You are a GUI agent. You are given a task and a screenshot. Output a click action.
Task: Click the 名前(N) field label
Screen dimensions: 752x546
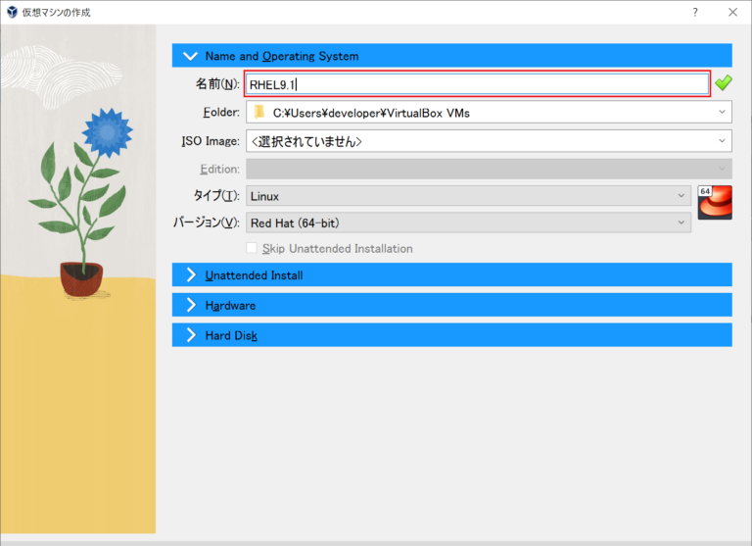(x=216, y=84)
